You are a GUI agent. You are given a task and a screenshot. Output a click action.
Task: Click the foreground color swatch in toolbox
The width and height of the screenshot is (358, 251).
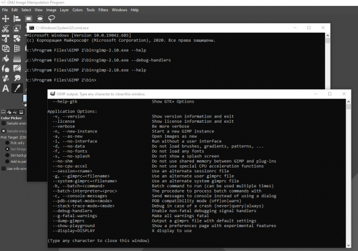point(24,98)
